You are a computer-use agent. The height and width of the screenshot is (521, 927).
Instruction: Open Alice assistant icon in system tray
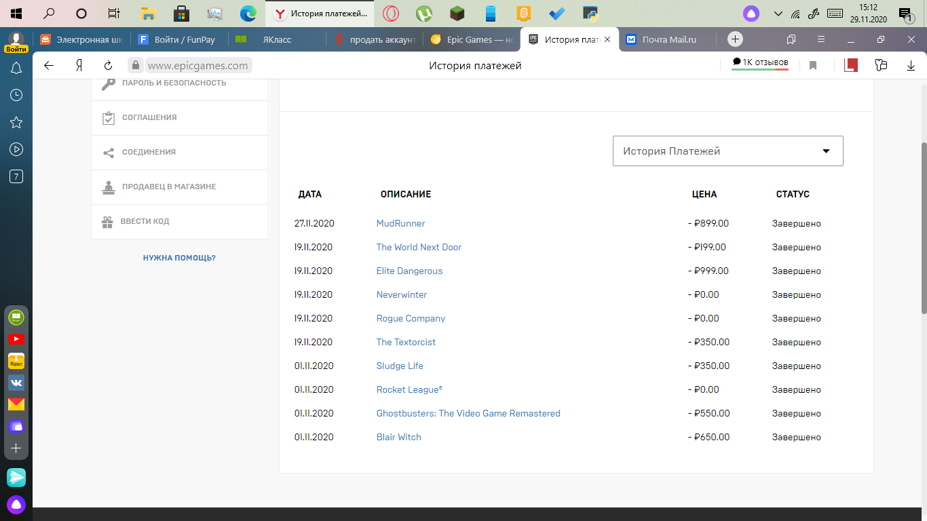751,13
